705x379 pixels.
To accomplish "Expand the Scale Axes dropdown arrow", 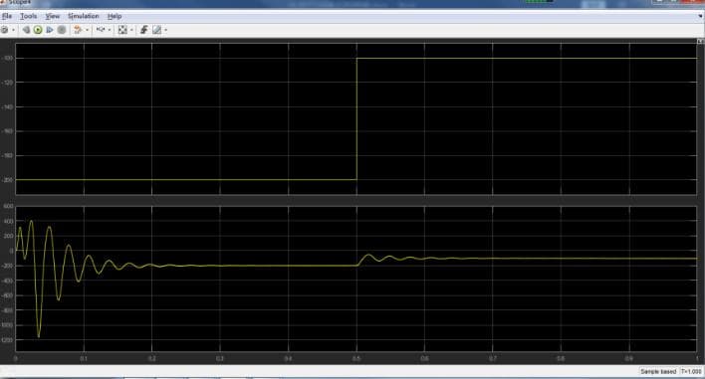I will (130, 30).
